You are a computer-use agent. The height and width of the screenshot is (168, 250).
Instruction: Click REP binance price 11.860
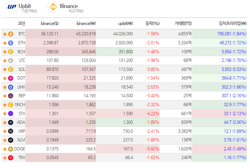click(53, 96)
